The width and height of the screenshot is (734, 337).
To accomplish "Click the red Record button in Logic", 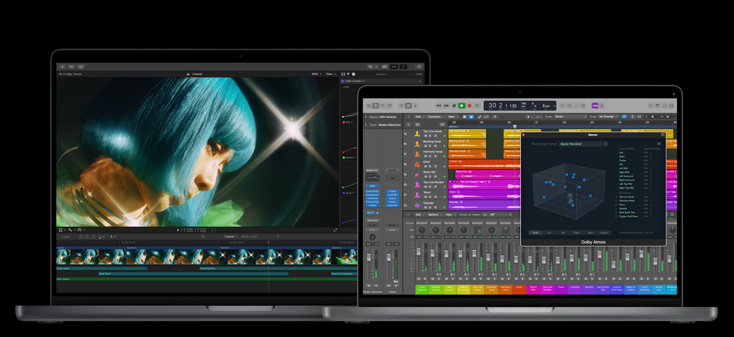I will 469,106.
